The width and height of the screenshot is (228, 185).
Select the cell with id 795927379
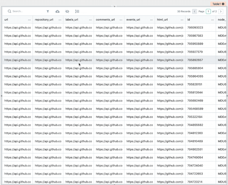point(201,52)
